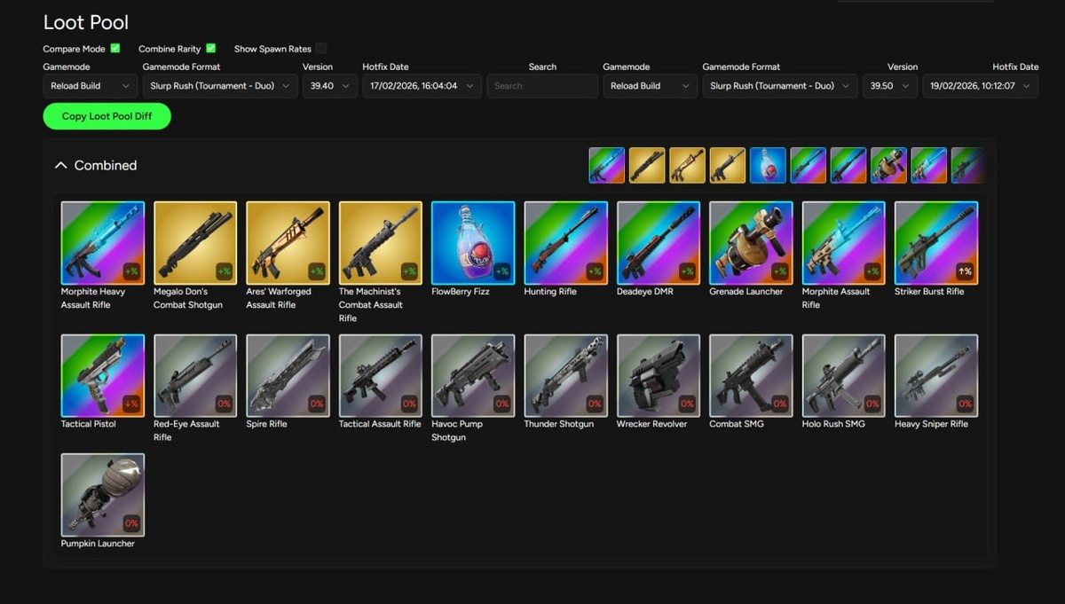Image resolution: width=1065 pixels, height=604 pixels.
Task: Focus the Search input field
Action: pos(542,86)
